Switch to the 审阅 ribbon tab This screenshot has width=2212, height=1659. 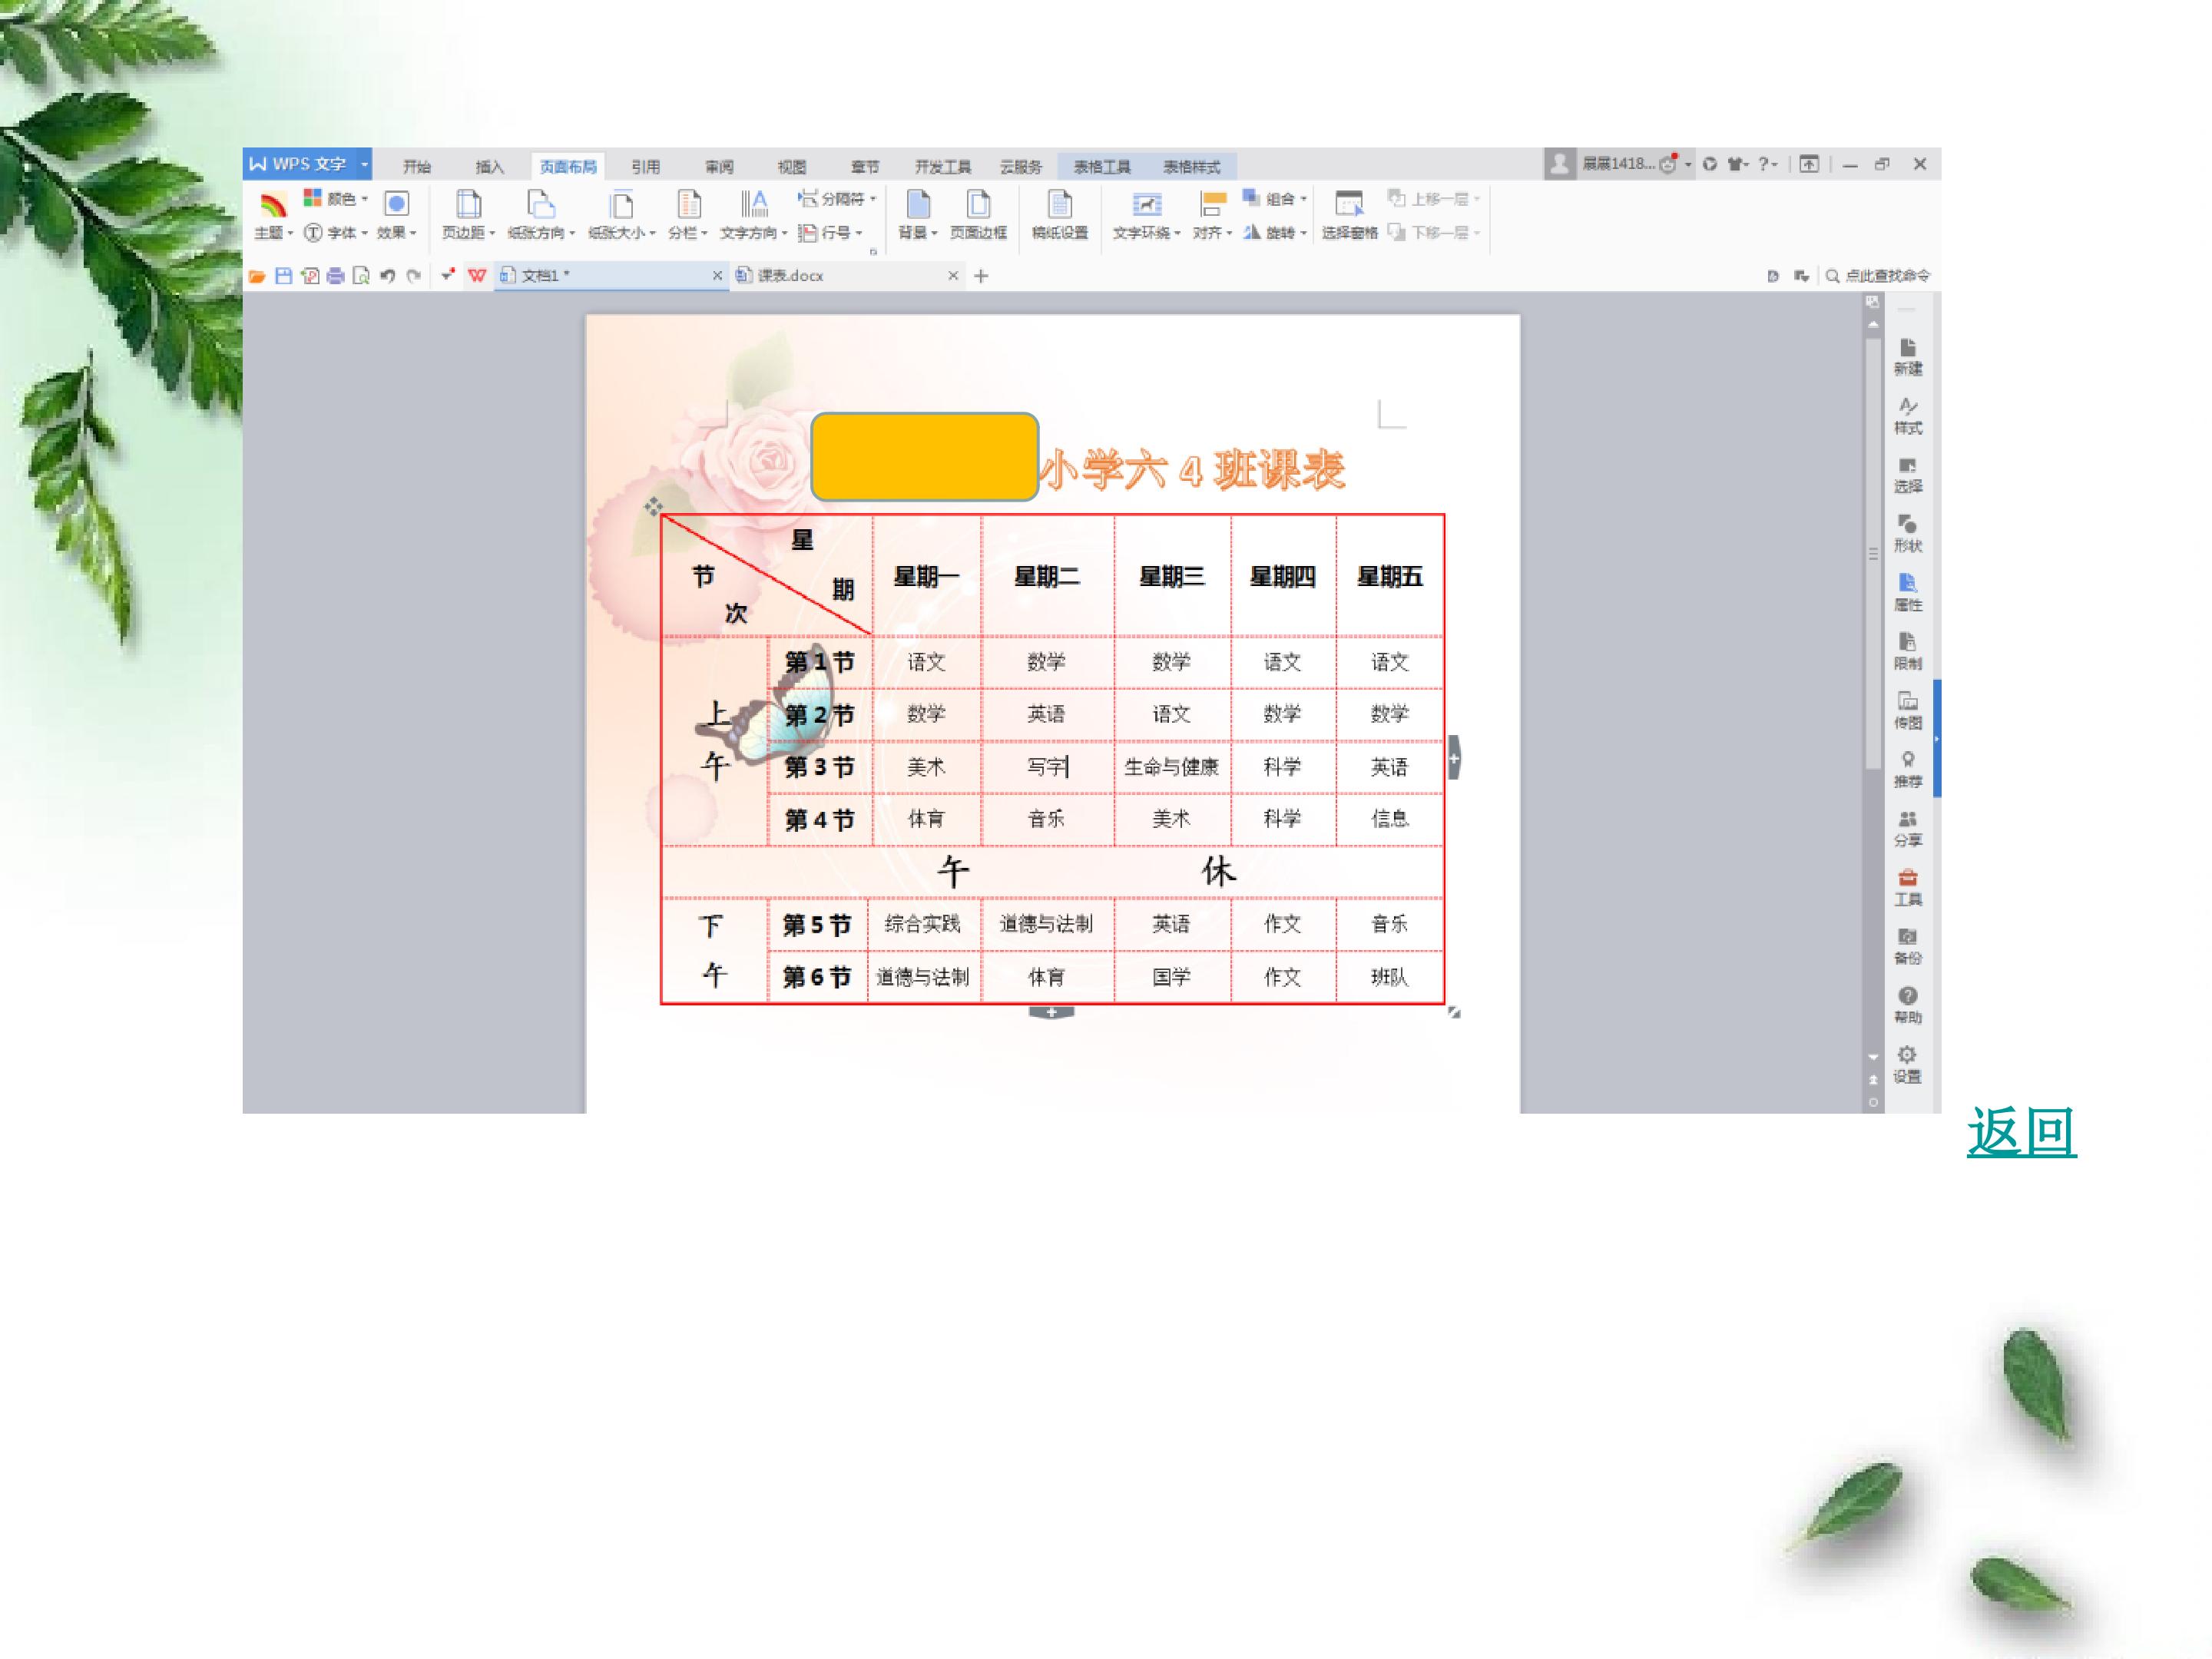(719, 167)
